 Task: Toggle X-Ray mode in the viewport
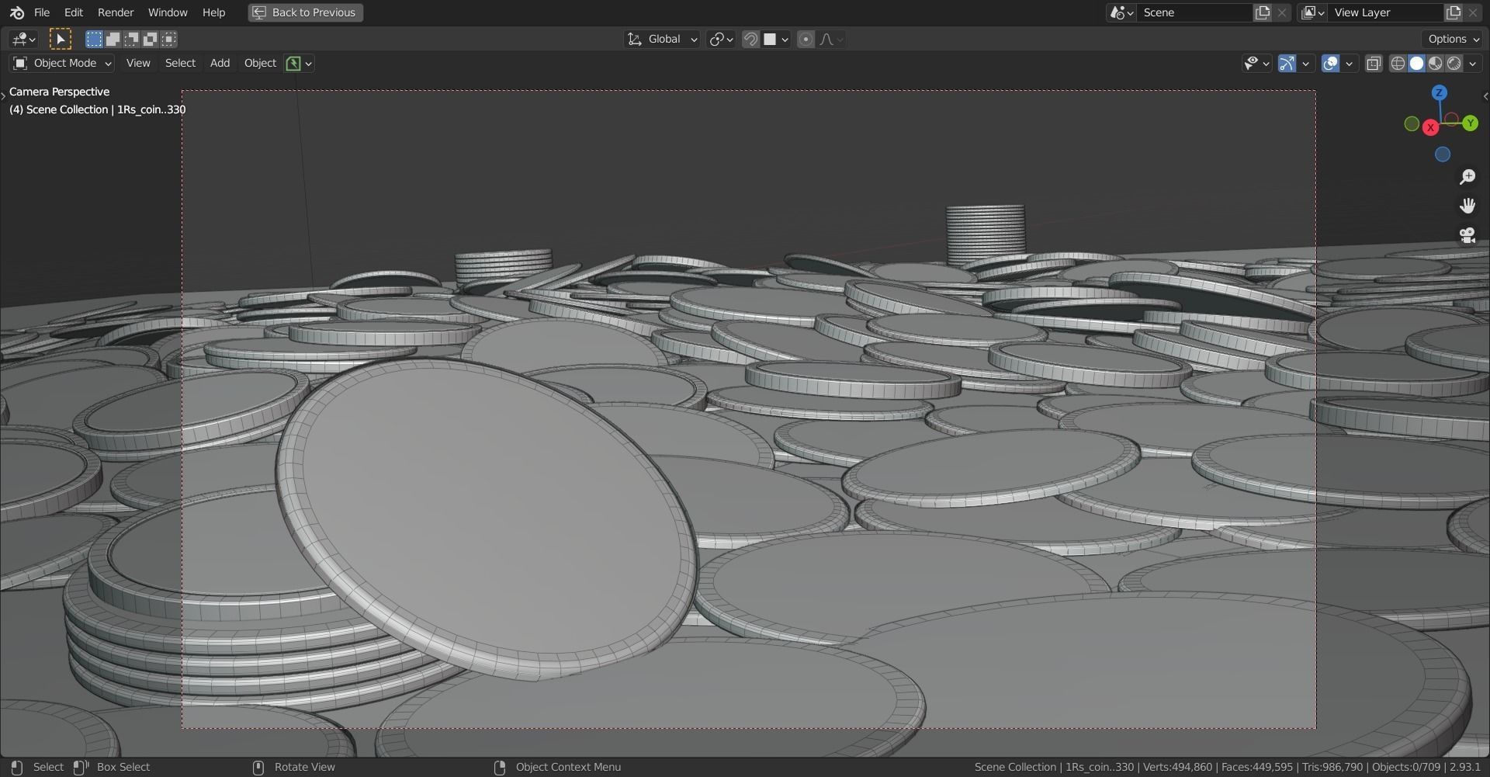[x=1374, y=63]
